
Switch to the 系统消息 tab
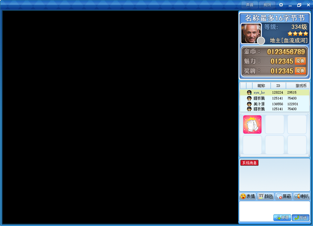point(249,163)
